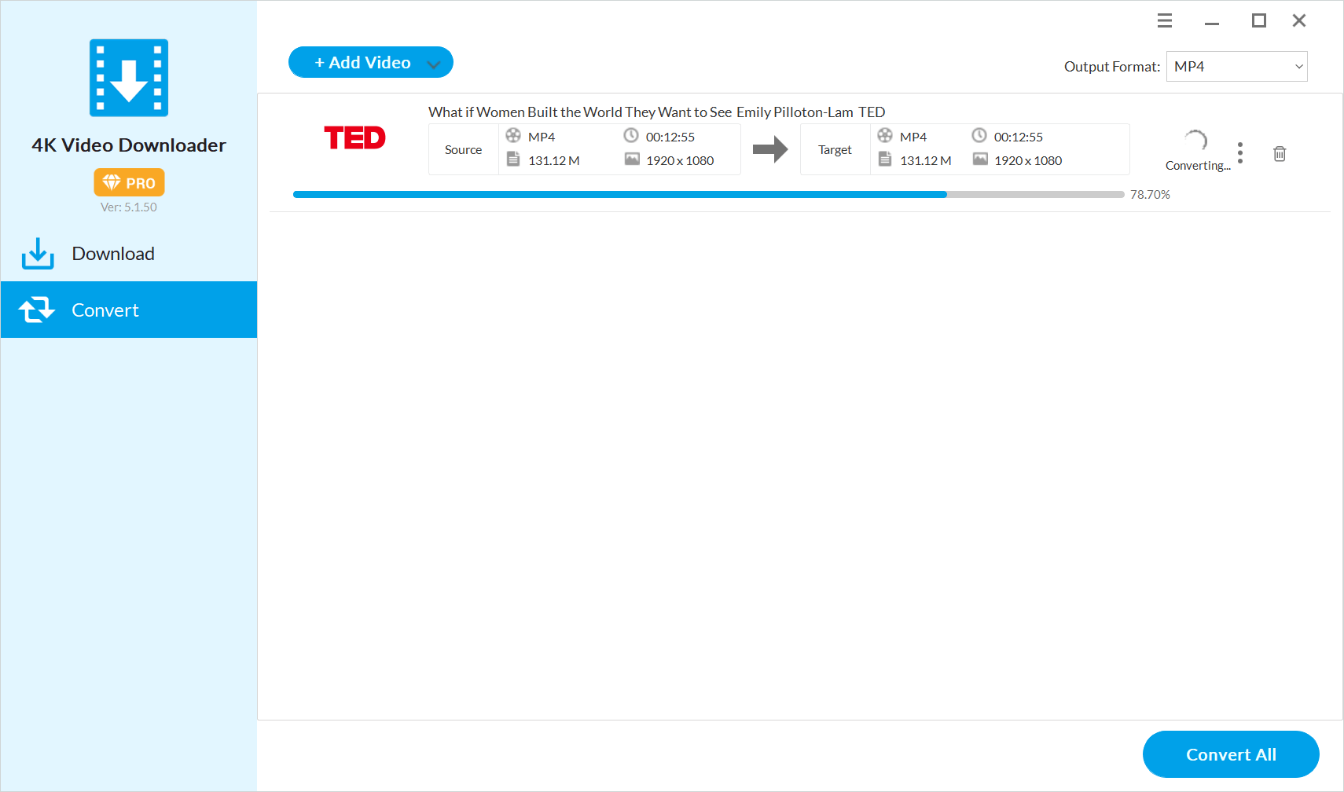The width and height of the screenshot is (1344, 792).
Task: Open the Output Format MP4 dropdown
Action: click(x=1236, y=67)
